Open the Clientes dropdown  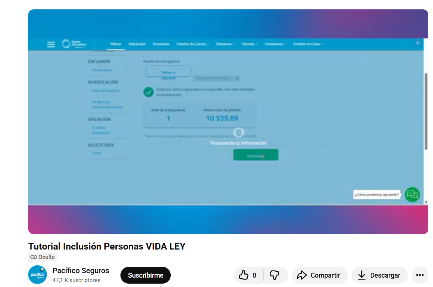click(x=250, y=44)
